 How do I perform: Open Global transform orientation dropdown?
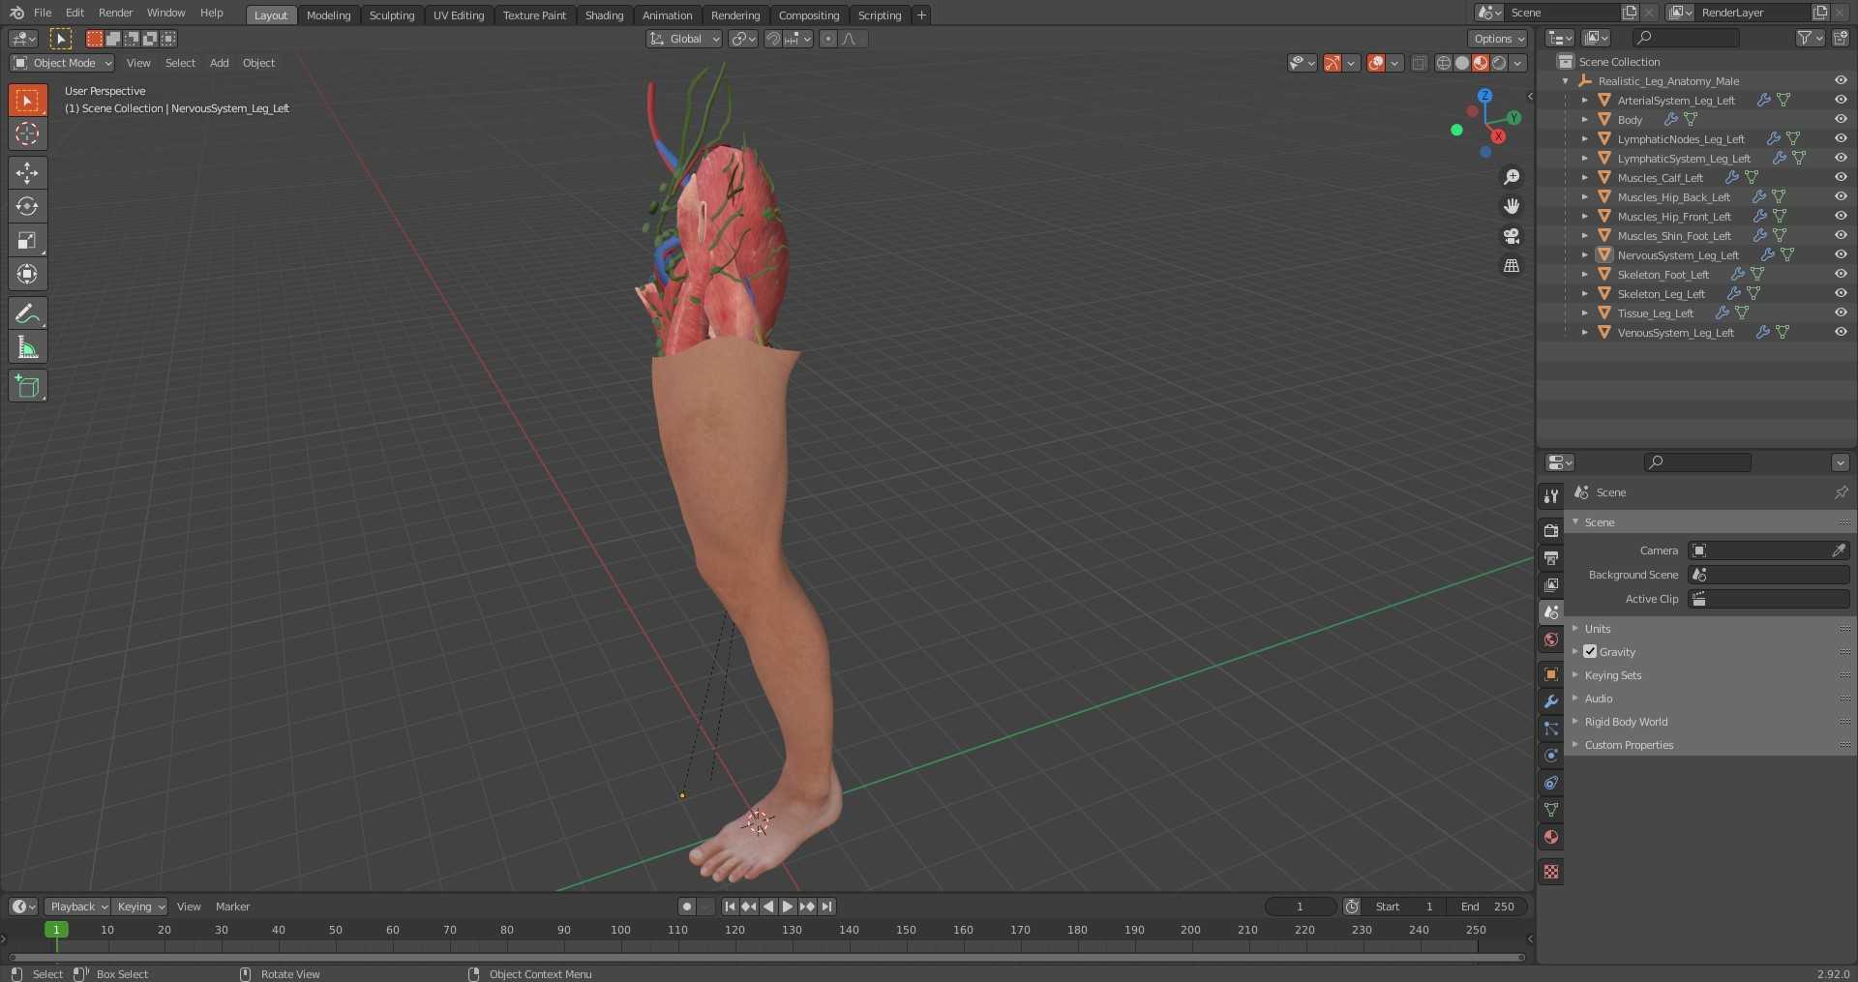[x=684, y=39]
